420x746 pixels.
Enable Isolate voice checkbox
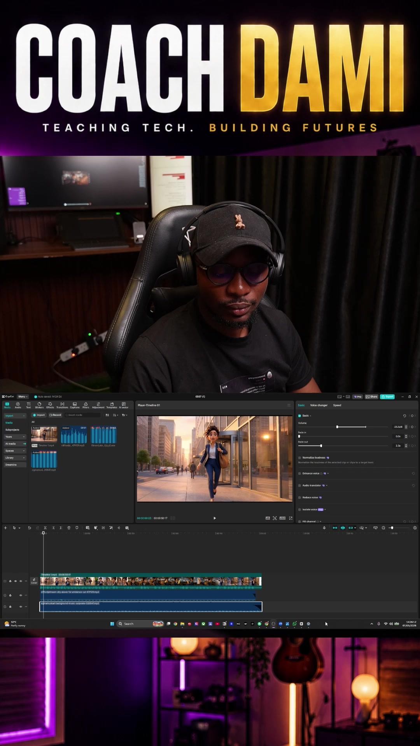click(x=299, y=510)
